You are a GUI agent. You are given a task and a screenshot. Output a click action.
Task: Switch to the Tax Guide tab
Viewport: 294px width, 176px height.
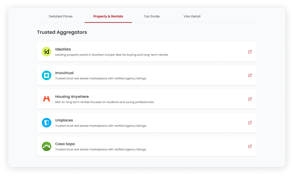click(152, 16)
